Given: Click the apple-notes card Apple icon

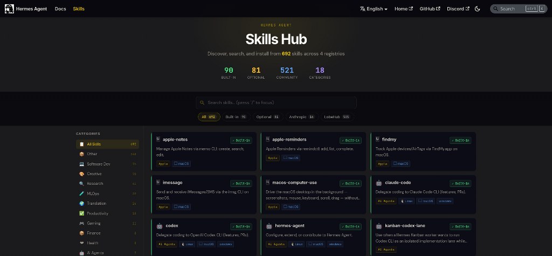Looking at the screenshot, I should (x=158, y=140).
